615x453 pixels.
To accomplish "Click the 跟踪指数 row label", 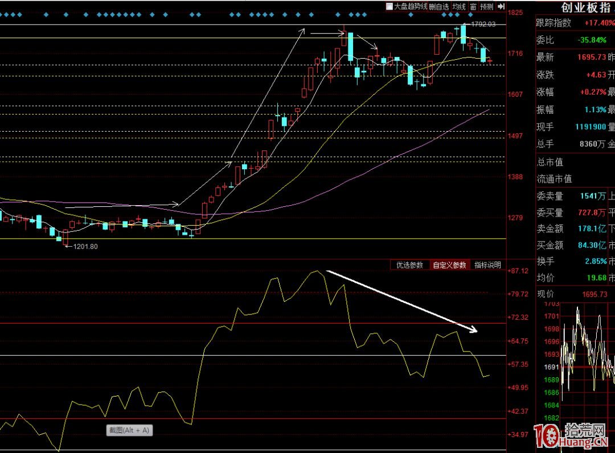I will pyautogui.click(x=553, y=23).
